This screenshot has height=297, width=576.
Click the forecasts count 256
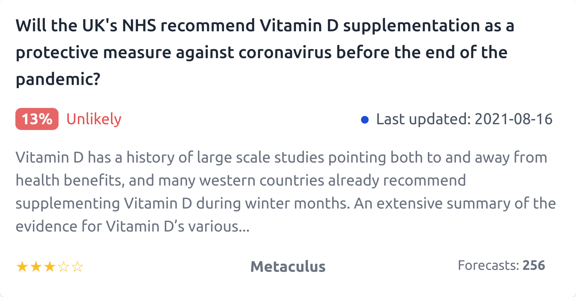point(534,265)
